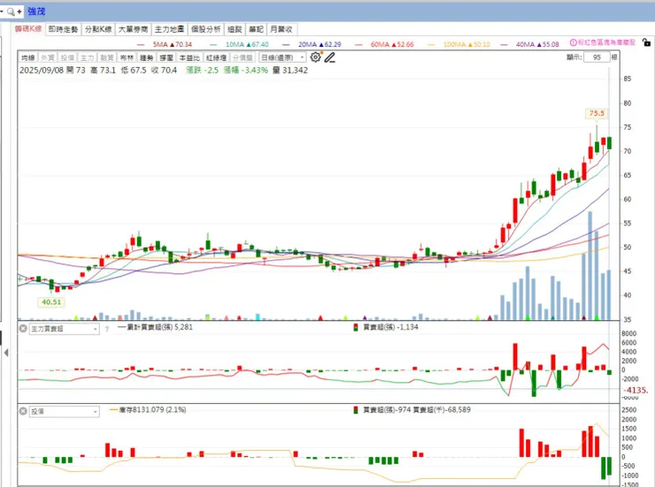Open the 大單券商 tab
This screenshot has height=487, width=655.
pyautogui.click(x=134, y=29)
